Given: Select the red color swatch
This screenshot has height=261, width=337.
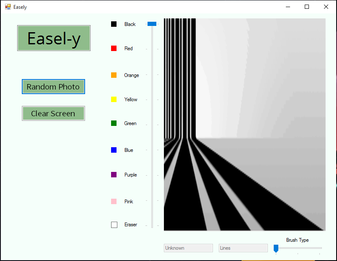Looking at the screenshot, I should point(114,48).
